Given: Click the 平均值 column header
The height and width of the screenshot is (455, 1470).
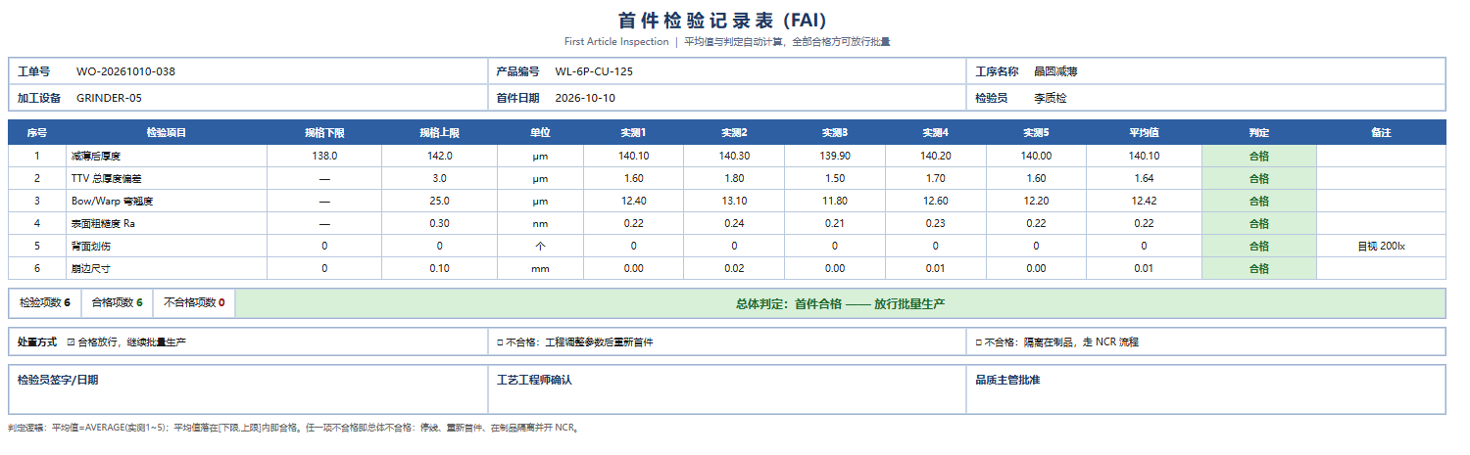Looking at the screenshot, I should tap(1144, 132).
